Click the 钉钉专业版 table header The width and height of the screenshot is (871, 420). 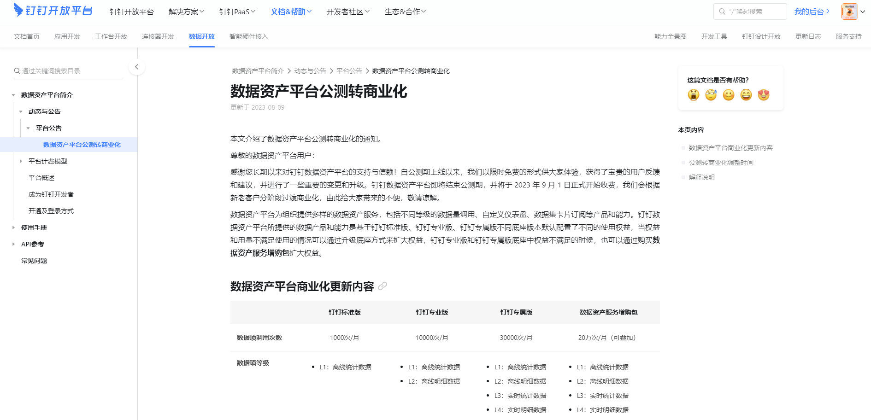click(x=432, y=312)
